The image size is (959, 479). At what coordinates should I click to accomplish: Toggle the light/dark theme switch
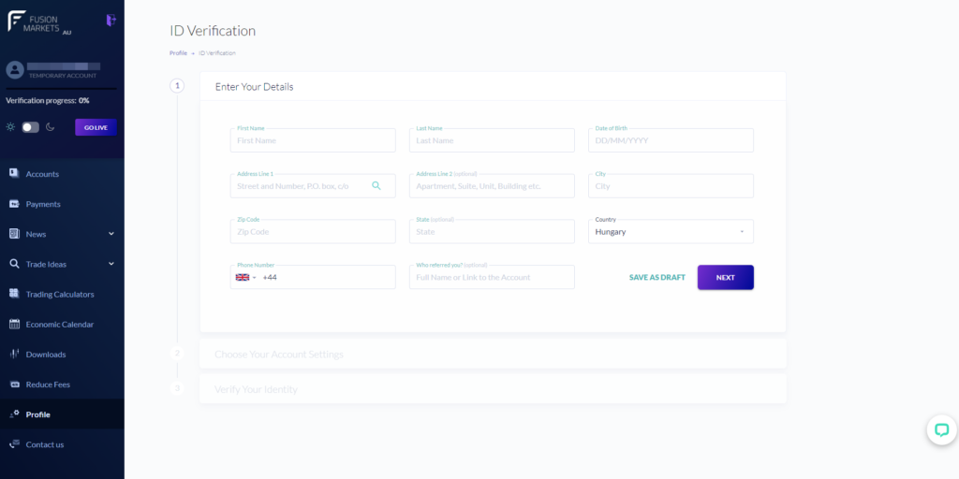click(x=31, y=127)
